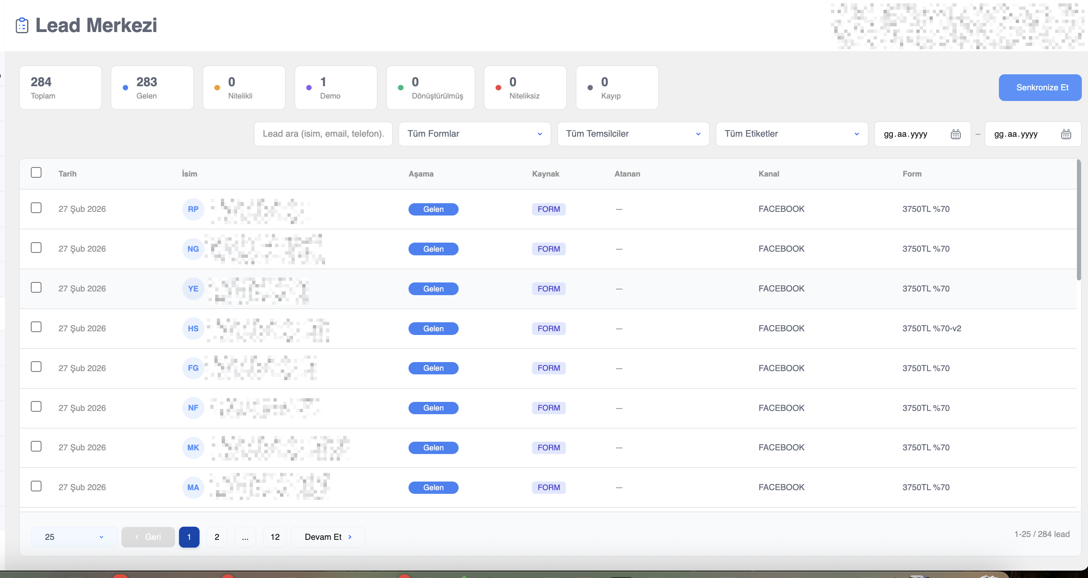
Task: Click the NG avatar icon
Action: (193, 249)
